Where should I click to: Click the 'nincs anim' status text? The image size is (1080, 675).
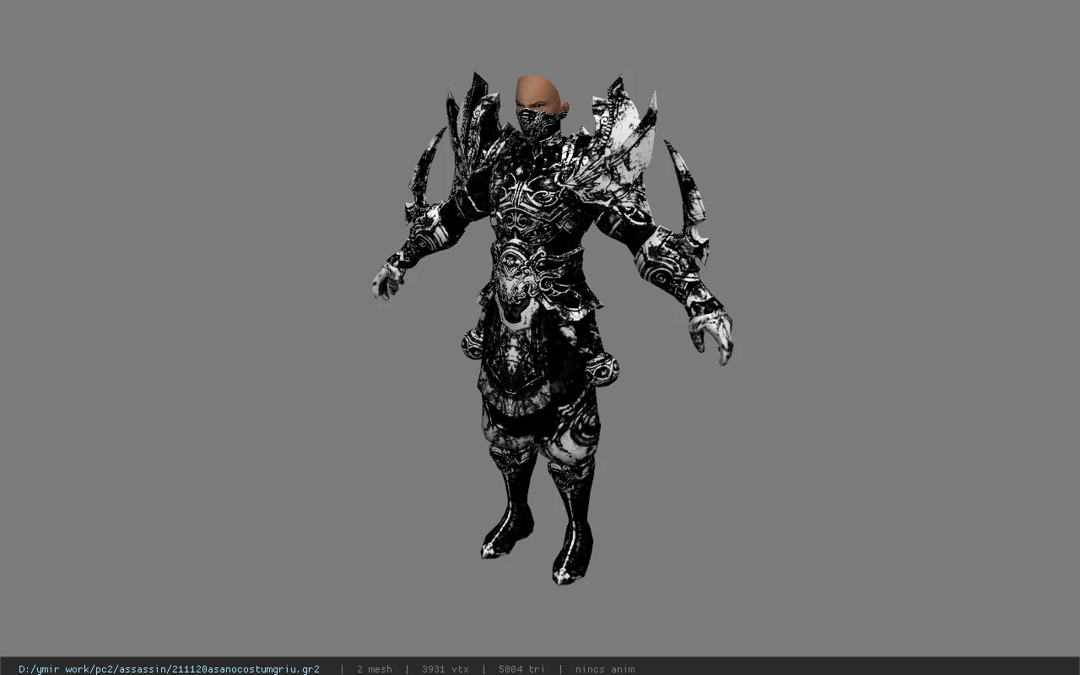[605, 669]
